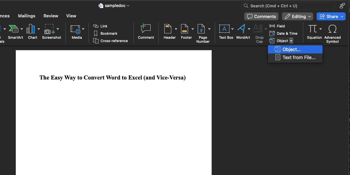This screenshot has width=350, height=175.
Task: Add a Bookmark
Action: point(105,33)
